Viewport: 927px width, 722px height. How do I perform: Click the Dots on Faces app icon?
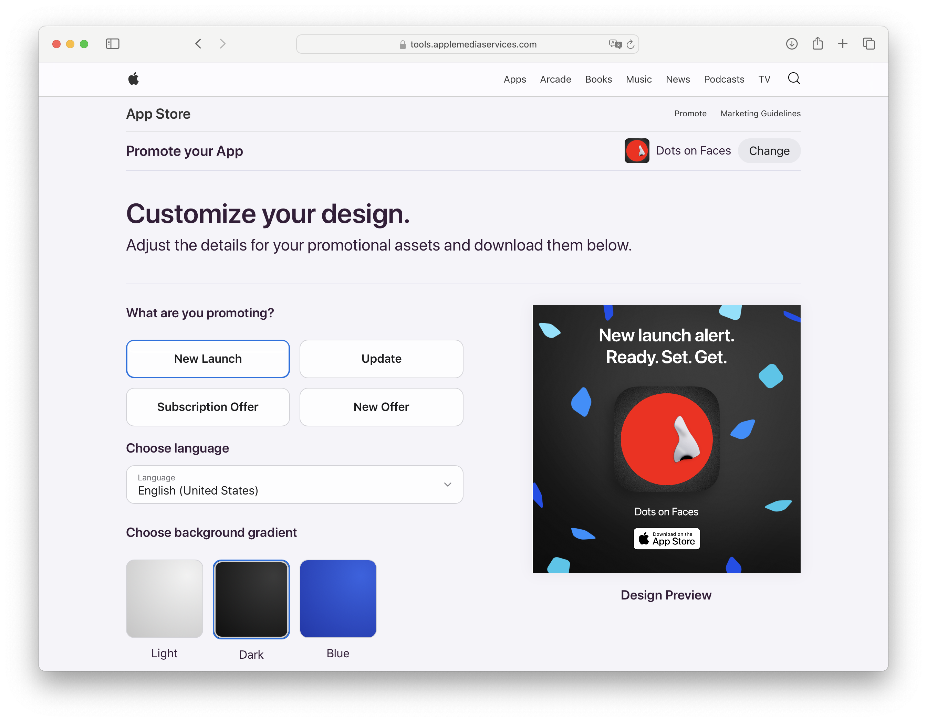coord(637,151)
